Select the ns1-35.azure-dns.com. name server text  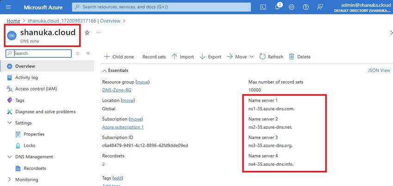point(271,109)
